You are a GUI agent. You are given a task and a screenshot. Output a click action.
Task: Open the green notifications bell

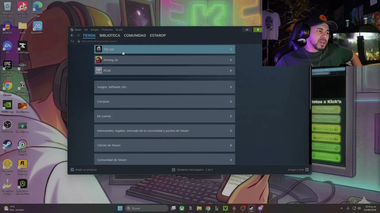(x=258, y=30)
